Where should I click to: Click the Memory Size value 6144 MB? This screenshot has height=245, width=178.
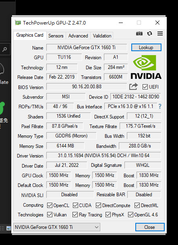pyautogui.click(x=65, y=146)
